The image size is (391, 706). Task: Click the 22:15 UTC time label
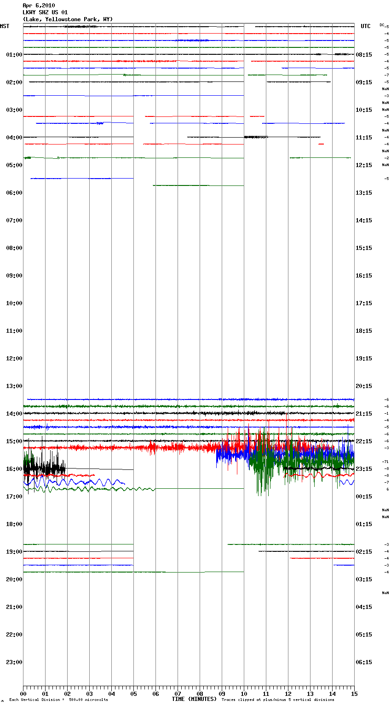point(364,441)
